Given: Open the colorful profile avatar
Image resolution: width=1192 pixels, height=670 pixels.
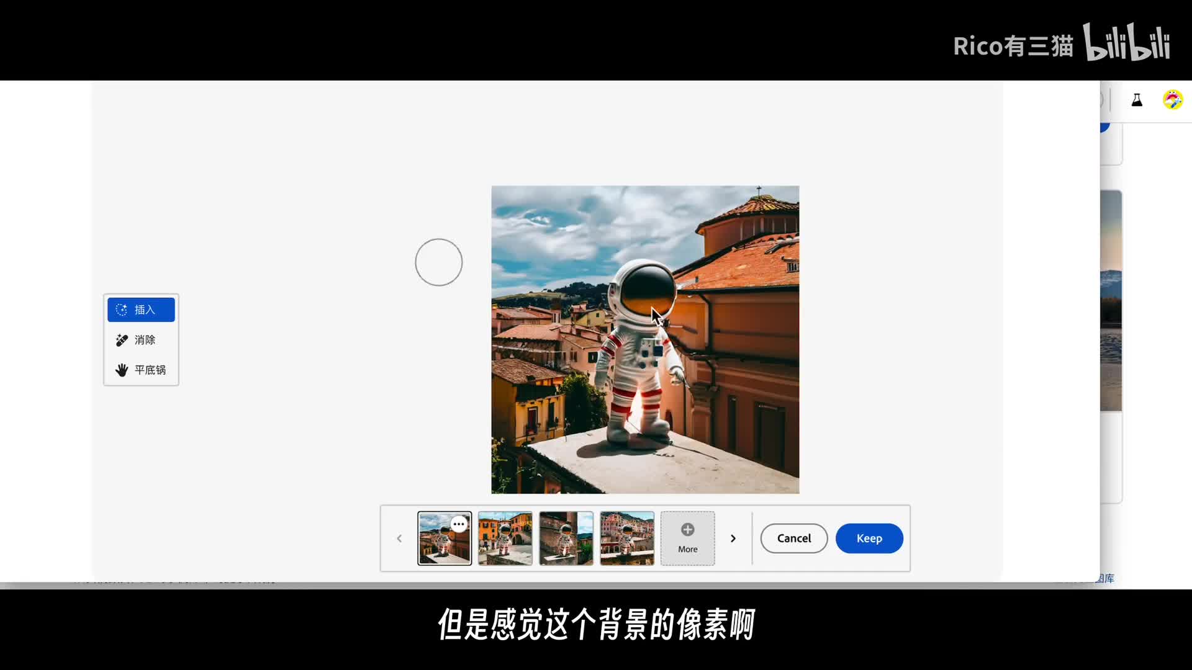Looking at the screenshot, I should pyautogui.click(x=1172, y=100).
